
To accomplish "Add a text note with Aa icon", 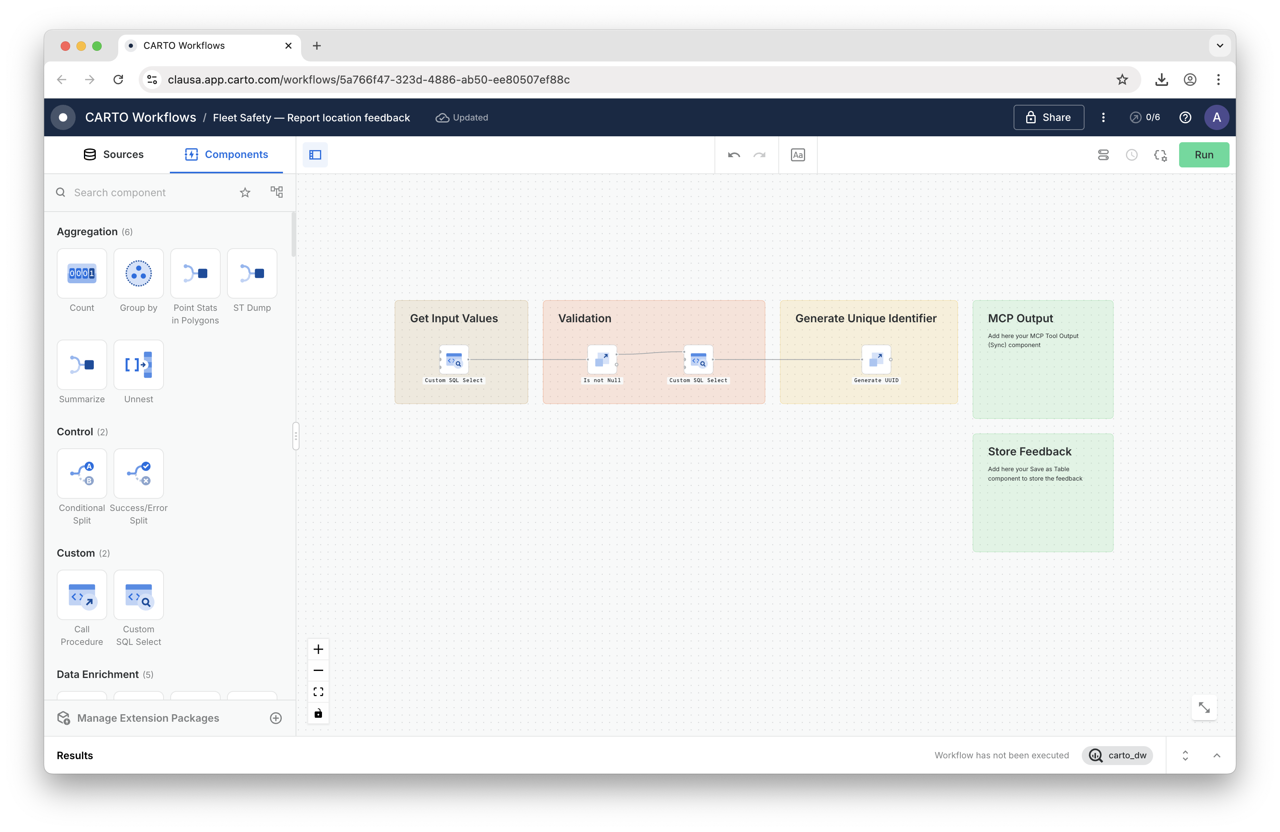I will tap(798, 155).
